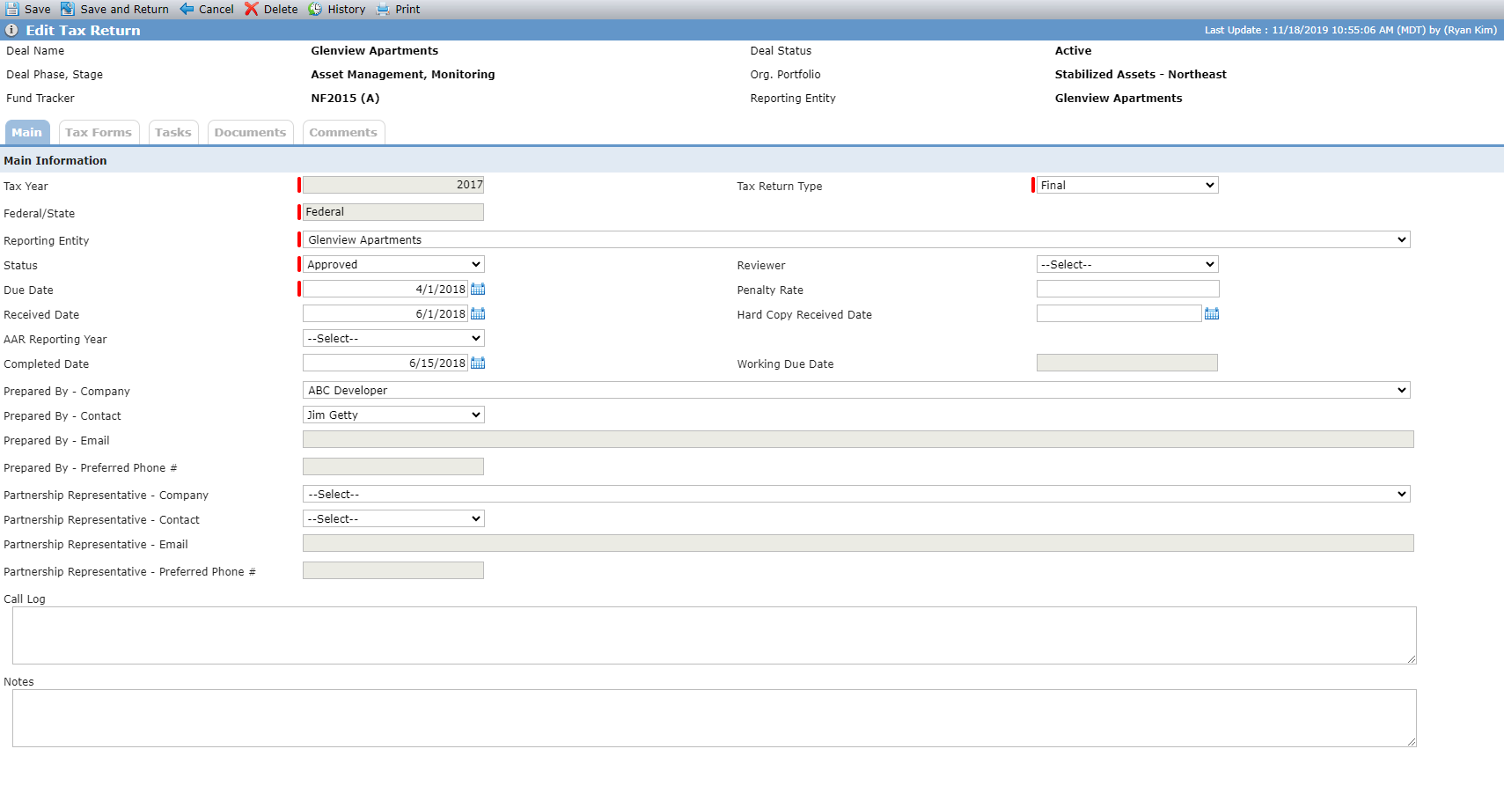1504x793 pixels.
Task: Click the info icon beside Edit Tax Return
Action: 11,30
